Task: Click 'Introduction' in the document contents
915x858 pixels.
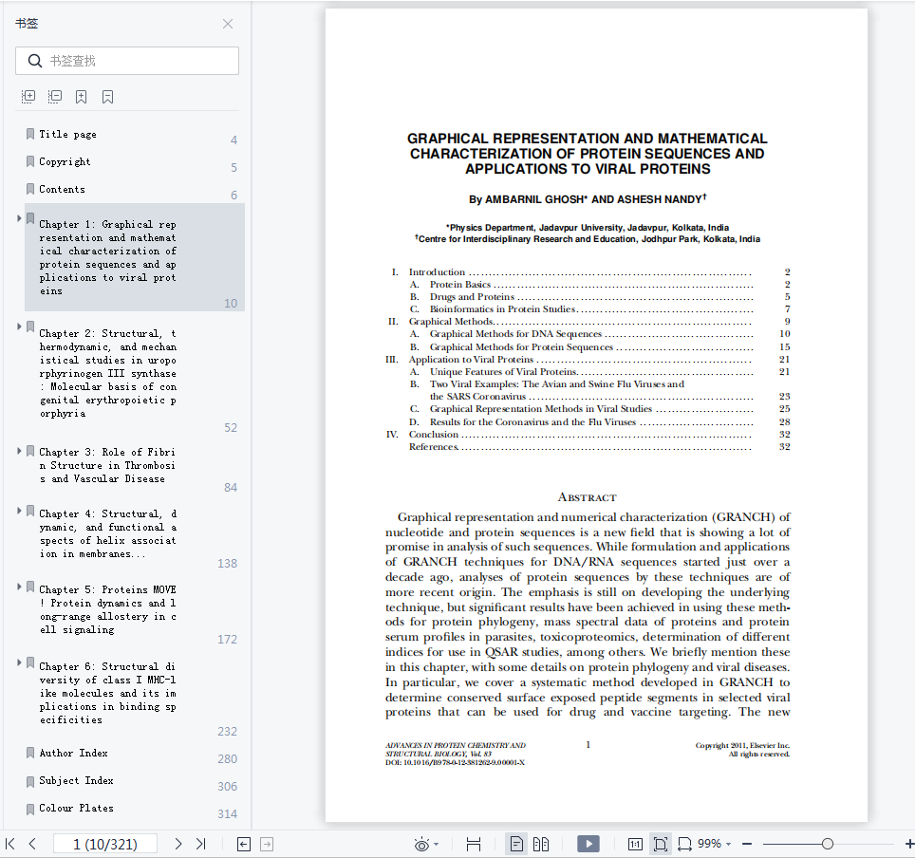Action: 437,272
